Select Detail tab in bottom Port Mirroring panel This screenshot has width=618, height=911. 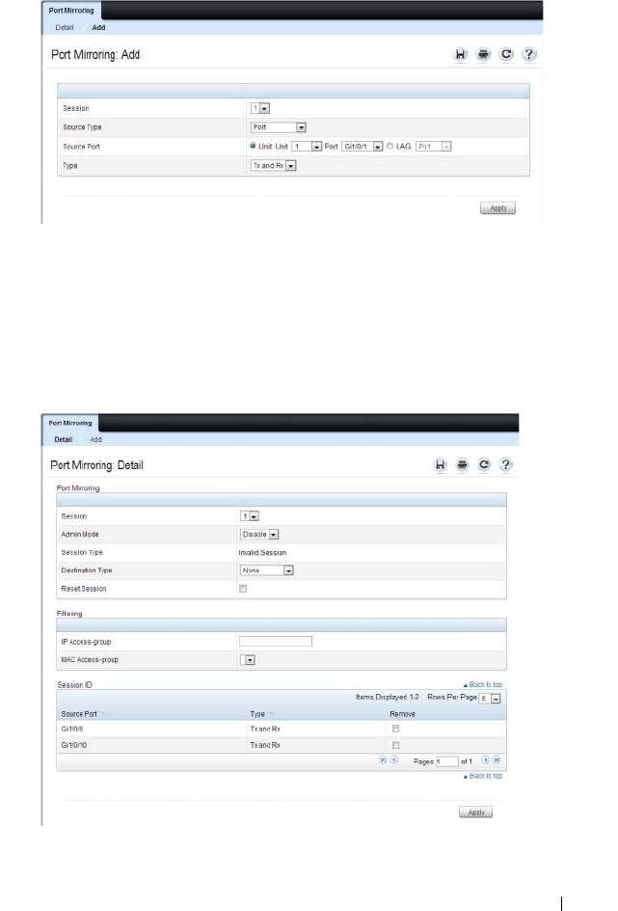coord(64,440)
